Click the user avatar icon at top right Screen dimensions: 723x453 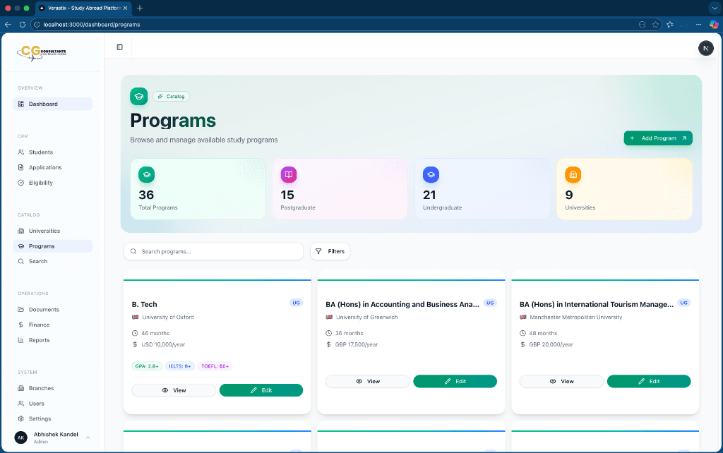point(705,48)
